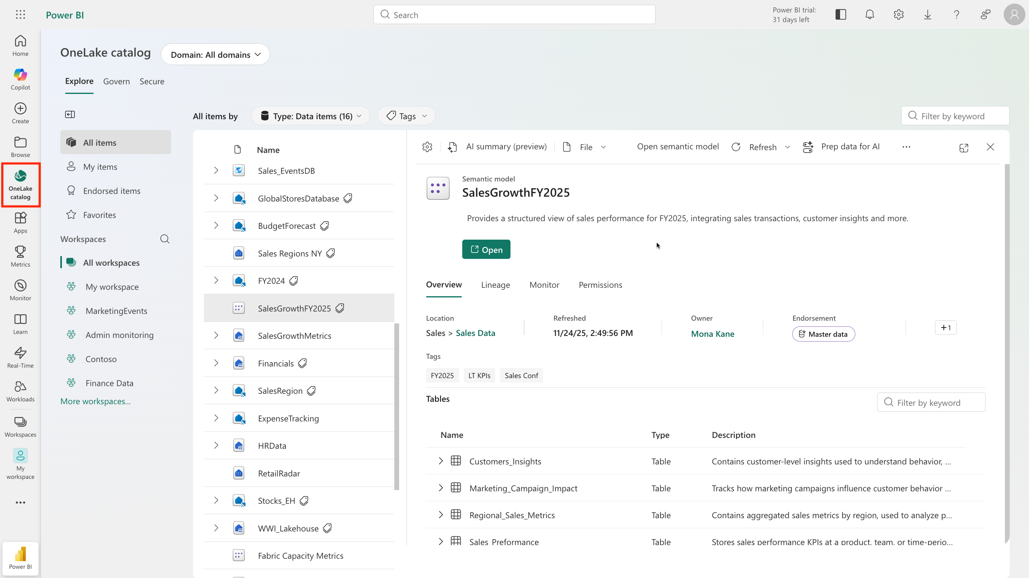The height and width of the screenshot is (578, 1029).
Task: Click the Tables filter by keyword field
Action: pyautogui.click(x=931, y=403)
